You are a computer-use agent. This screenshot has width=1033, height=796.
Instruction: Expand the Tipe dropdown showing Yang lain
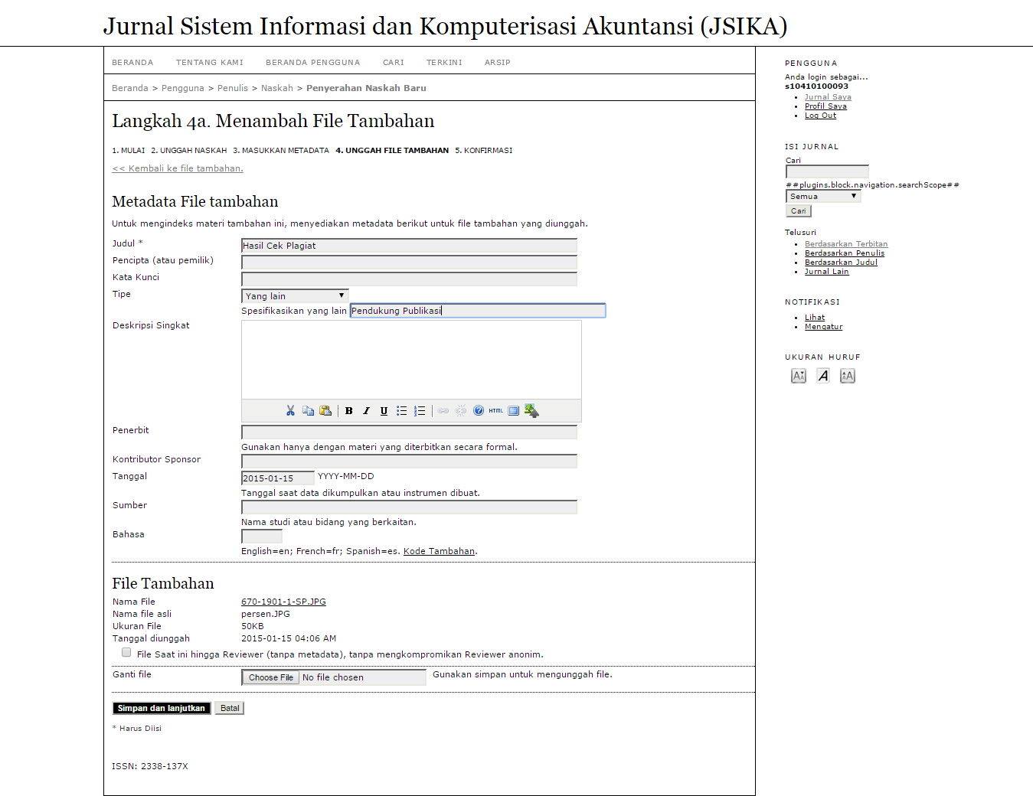[295, 296]
